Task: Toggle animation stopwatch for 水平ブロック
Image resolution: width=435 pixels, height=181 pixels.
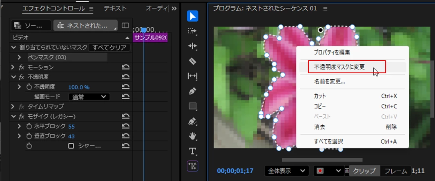Action: click(x=29, y=126)
